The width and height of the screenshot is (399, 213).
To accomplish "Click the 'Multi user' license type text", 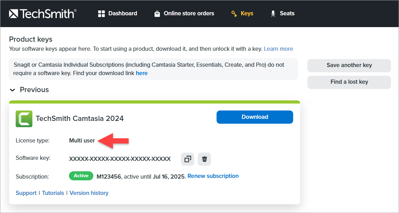I will coord(82,141).
